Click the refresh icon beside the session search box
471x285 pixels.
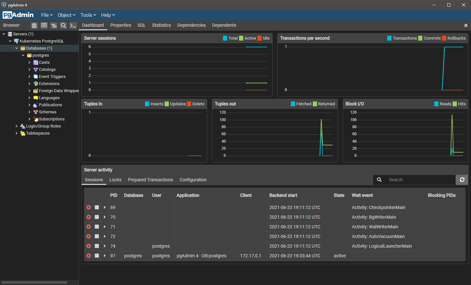coord(462,180)
